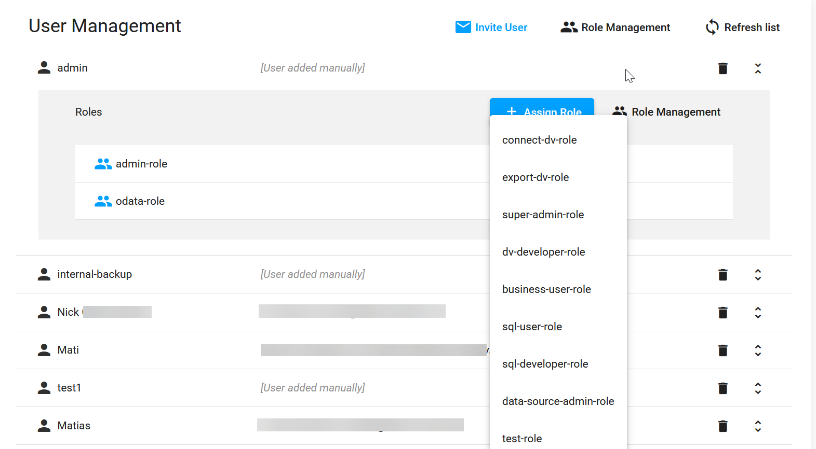Expand the test1 user row
Screen dimensions: 816x449
[x=758, y=388]
